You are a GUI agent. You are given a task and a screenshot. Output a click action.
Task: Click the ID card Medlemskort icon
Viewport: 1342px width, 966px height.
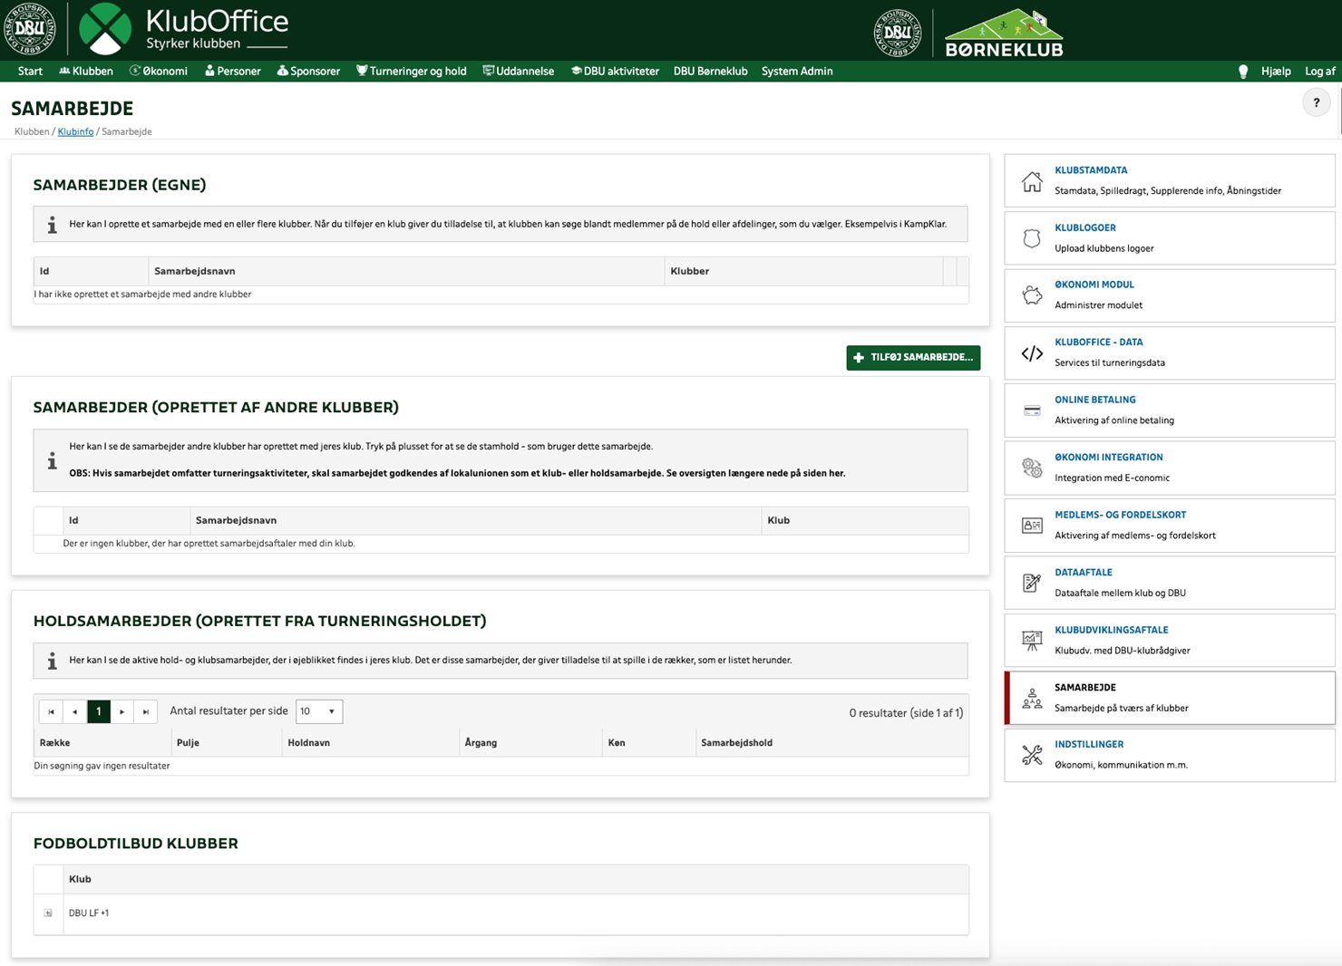pos(1032,526)
